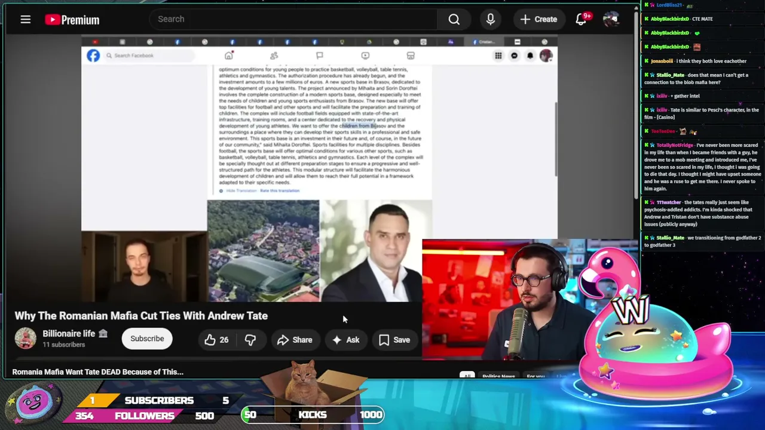The image size is (765, 430).
Task: Open YouTube notifications bell
Action: pos(582,19)
